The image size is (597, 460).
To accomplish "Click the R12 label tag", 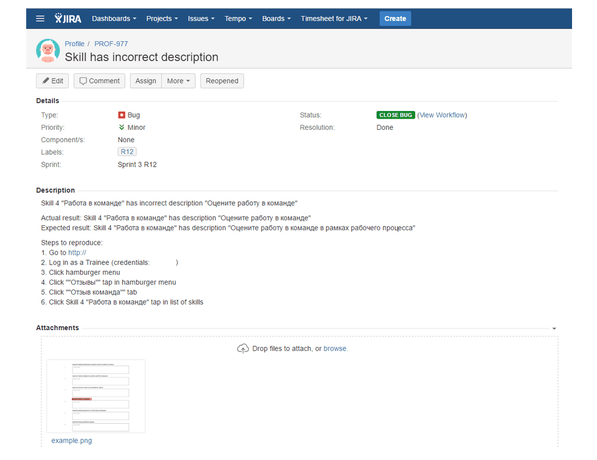I will point(127,152).
